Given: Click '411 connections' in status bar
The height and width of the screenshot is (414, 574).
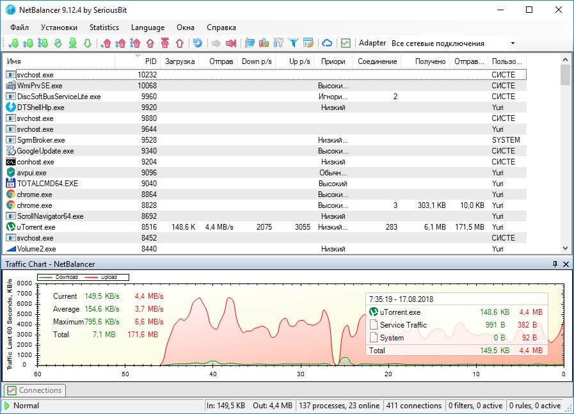Looking at the screenshot, I should click(414, 406).
